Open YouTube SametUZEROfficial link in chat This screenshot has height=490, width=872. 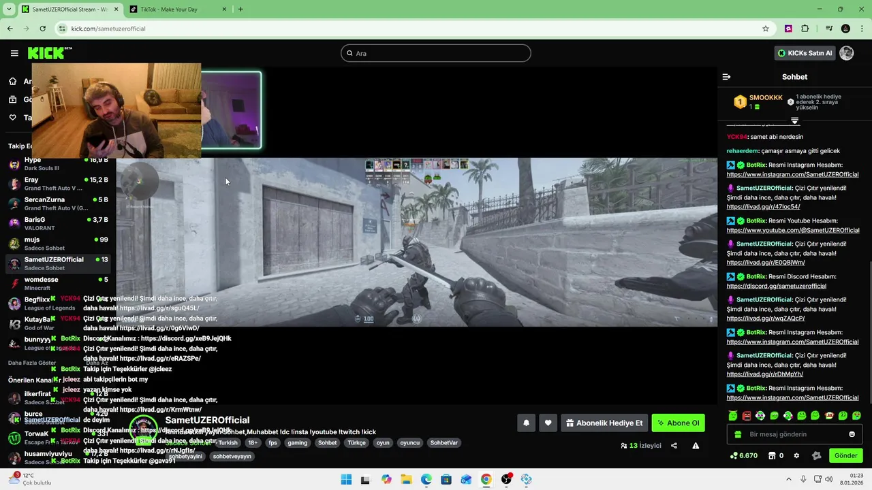tap(793, 230)
